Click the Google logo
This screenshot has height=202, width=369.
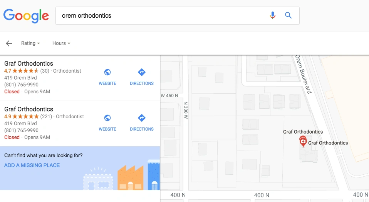[x=26, y=16]
